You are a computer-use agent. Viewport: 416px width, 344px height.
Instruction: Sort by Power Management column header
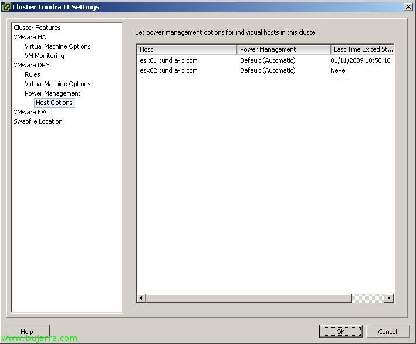283,49
